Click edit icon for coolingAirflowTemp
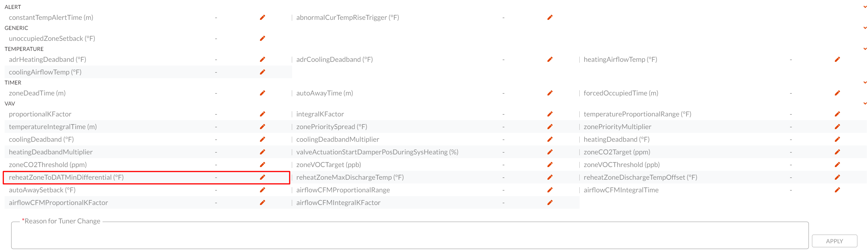Image resolution: width=868 pixels, height=251 pixels. [263, 72]
